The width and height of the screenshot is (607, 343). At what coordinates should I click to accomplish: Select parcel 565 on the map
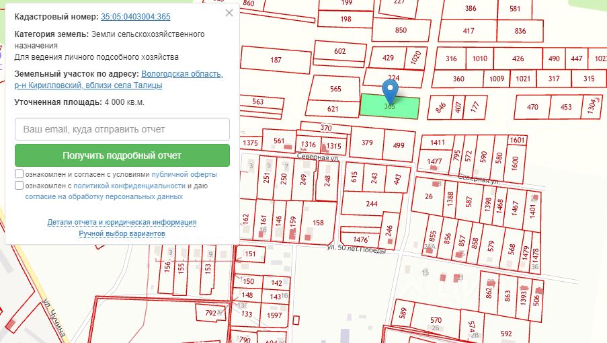335,89
